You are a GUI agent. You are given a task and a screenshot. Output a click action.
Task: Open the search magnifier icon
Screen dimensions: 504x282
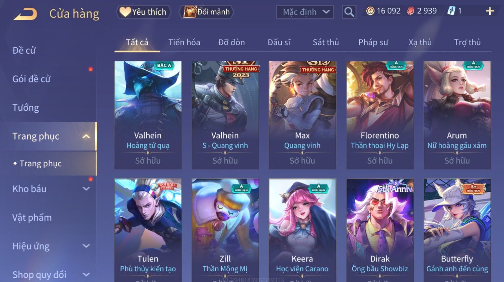click(x=349, y=12)
